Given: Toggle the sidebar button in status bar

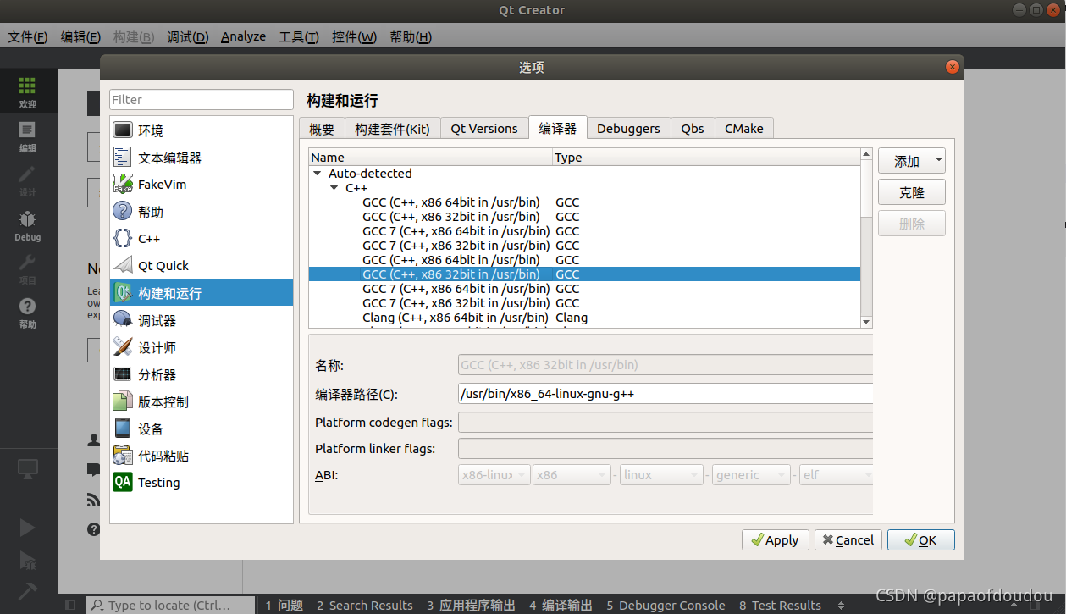Looking at the screenshot, I should [70, 605].
